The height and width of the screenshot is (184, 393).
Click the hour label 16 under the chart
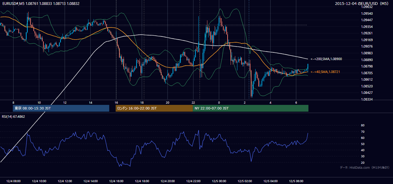pos(116,102)
